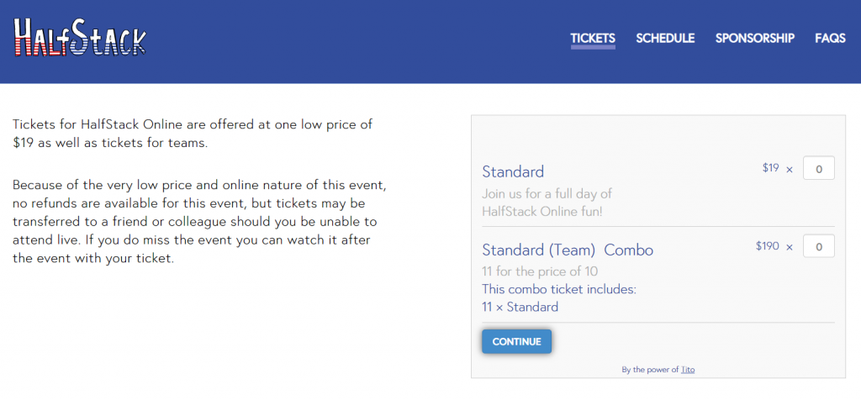Viewport: 861px width, 400px height.
Task: Select the Standard (Team) Combo title
Action: coord(568,250)
